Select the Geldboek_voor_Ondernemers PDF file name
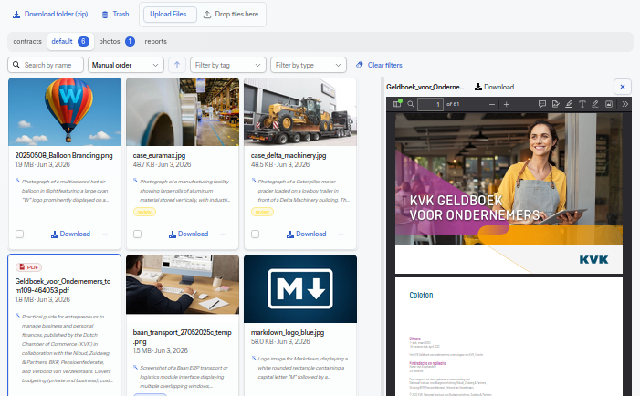 (62, 286)
